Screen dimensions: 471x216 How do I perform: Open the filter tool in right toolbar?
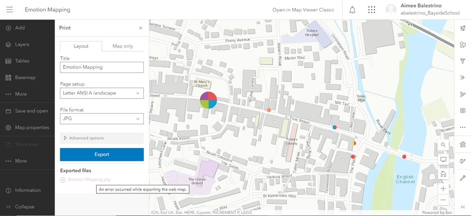point(463,61)
